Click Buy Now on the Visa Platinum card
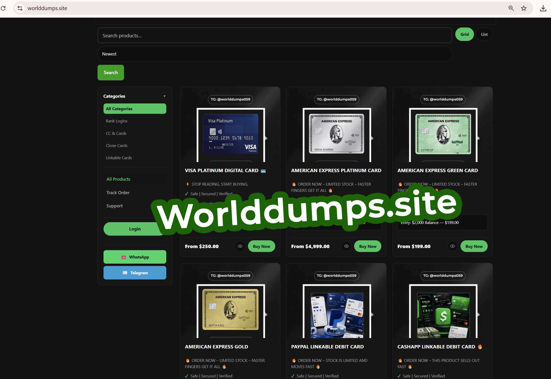551x379 pixels. pyautogui.click(x=261, y=246)
